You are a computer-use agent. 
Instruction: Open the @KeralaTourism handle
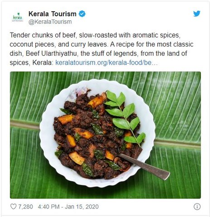coord(50,22)
